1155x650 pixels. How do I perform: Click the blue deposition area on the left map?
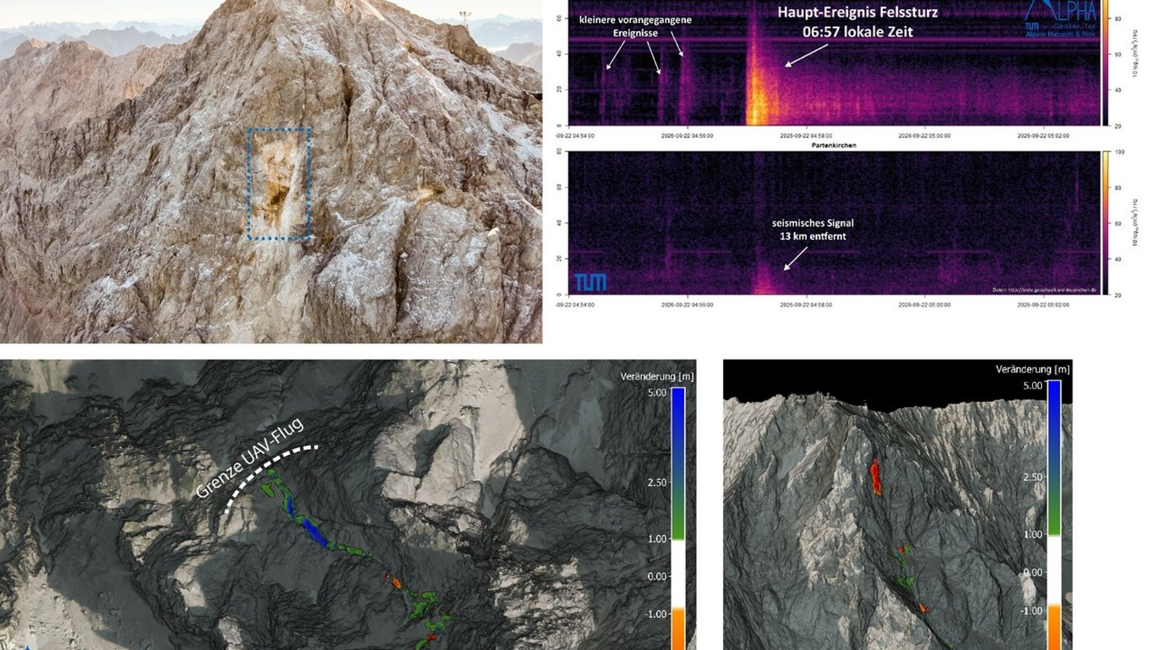pos(314,533)
